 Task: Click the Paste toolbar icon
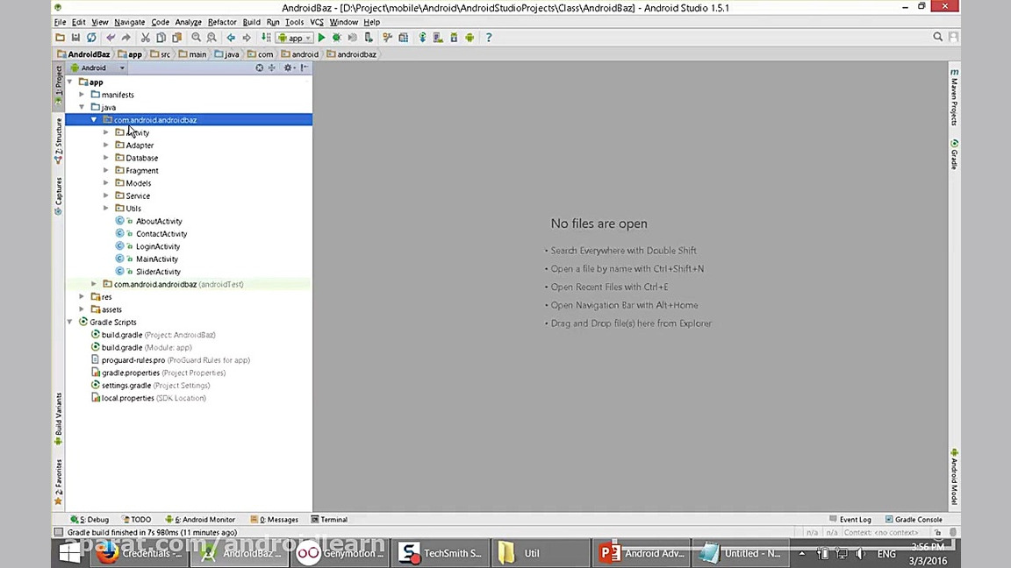176,38
